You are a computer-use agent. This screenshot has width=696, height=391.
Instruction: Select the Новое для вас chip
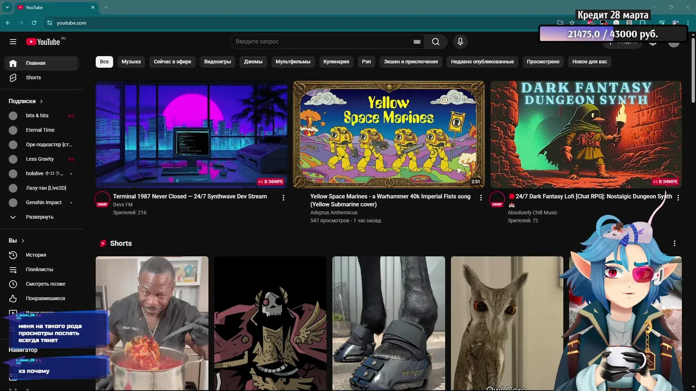590,61
